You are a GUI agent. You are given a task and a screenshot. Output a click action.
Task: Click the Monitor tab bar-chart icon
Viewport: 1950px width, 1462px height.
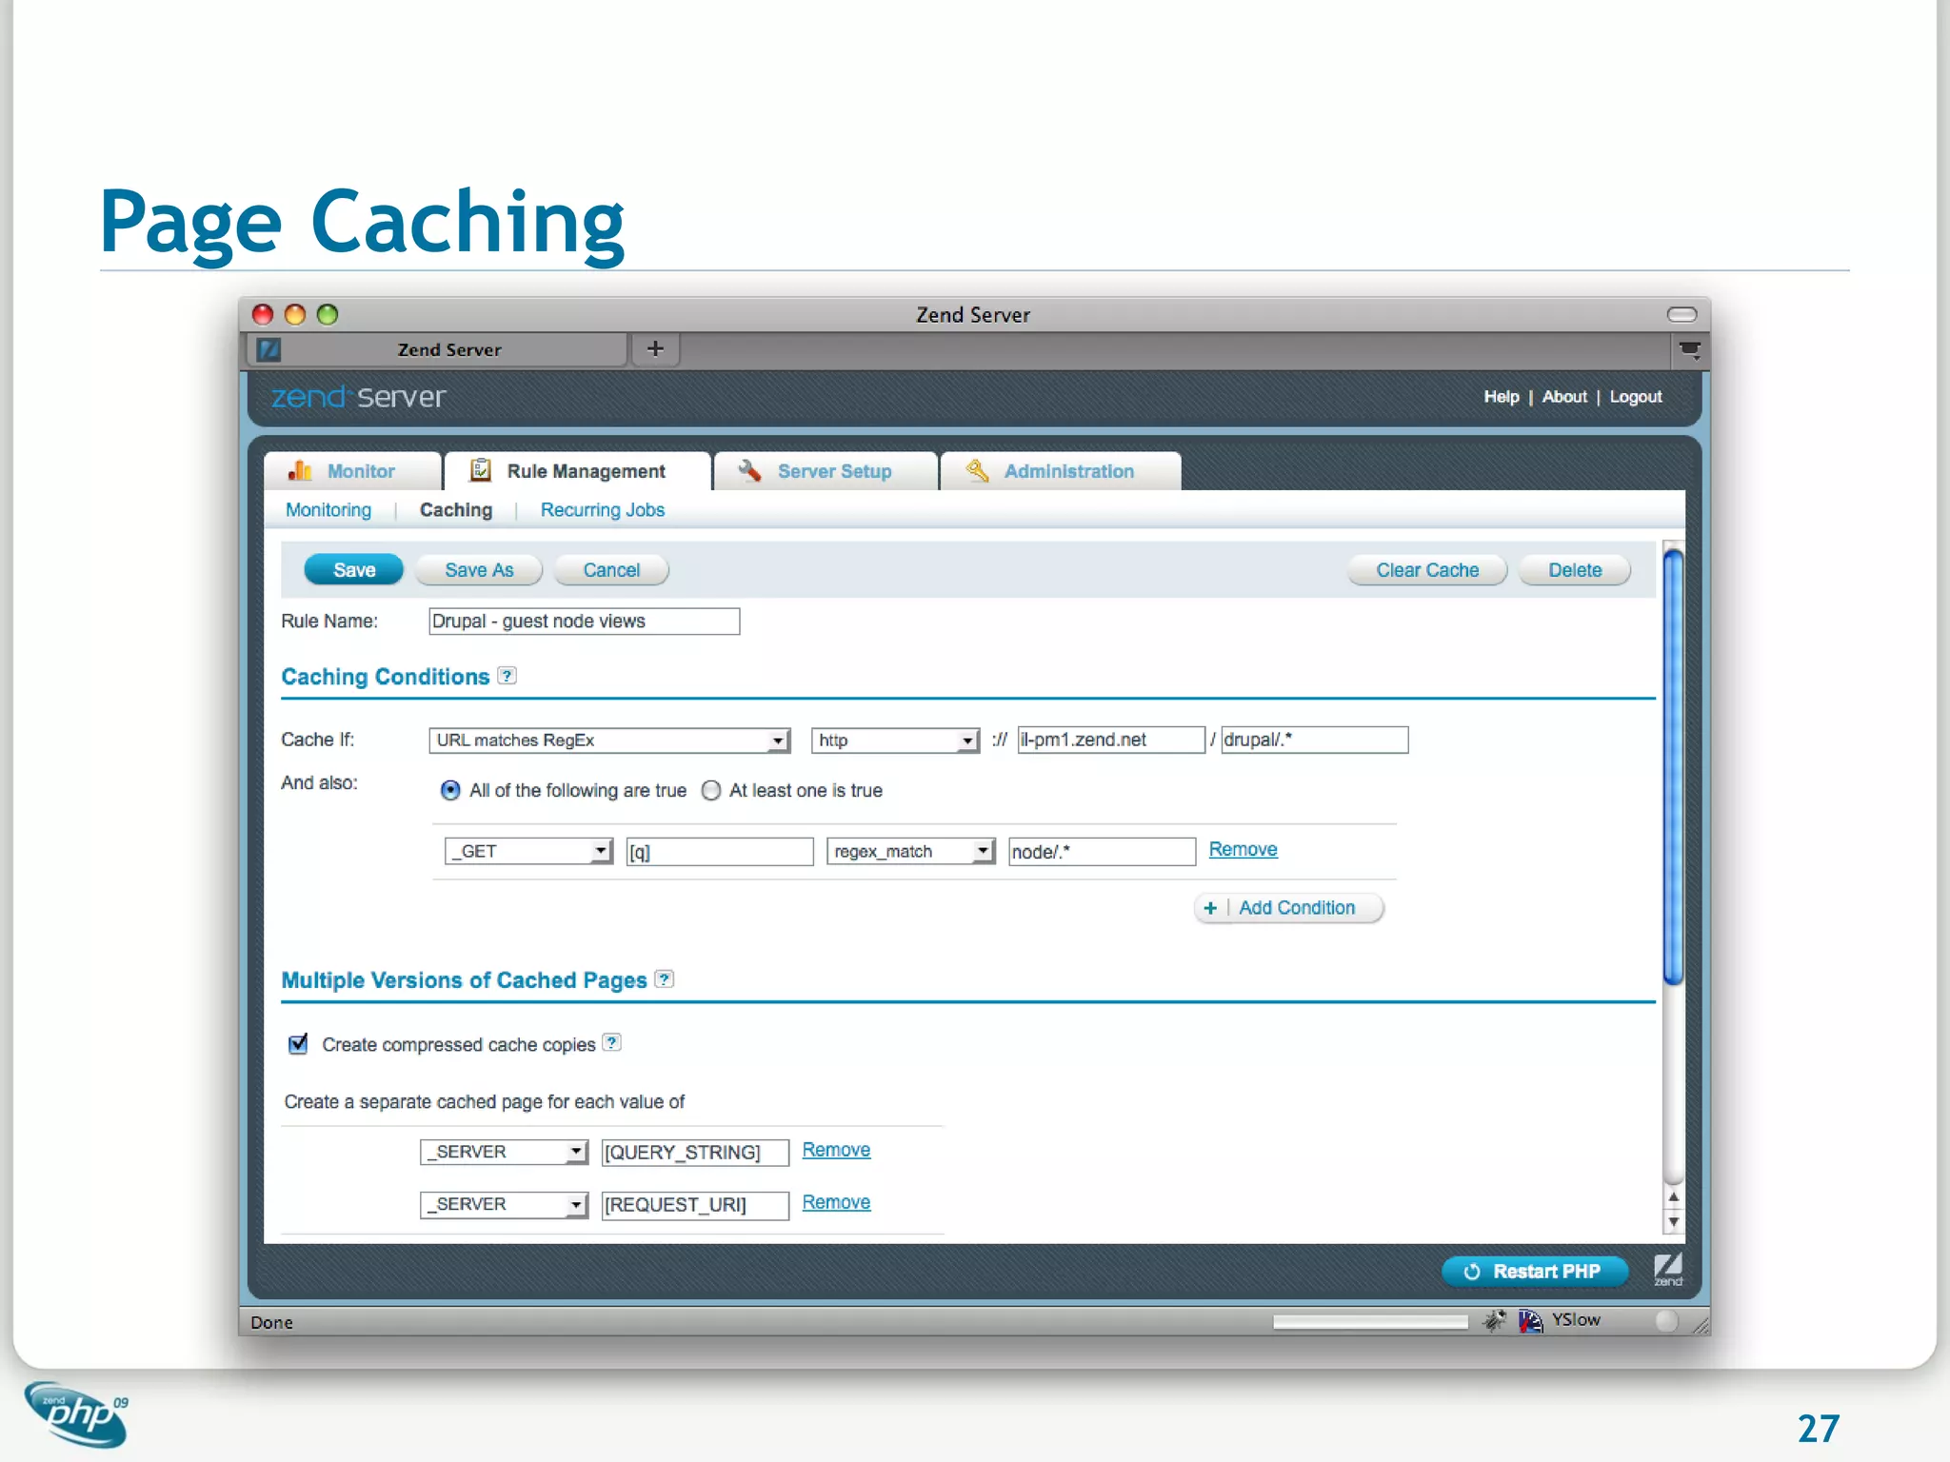[300, 471]
